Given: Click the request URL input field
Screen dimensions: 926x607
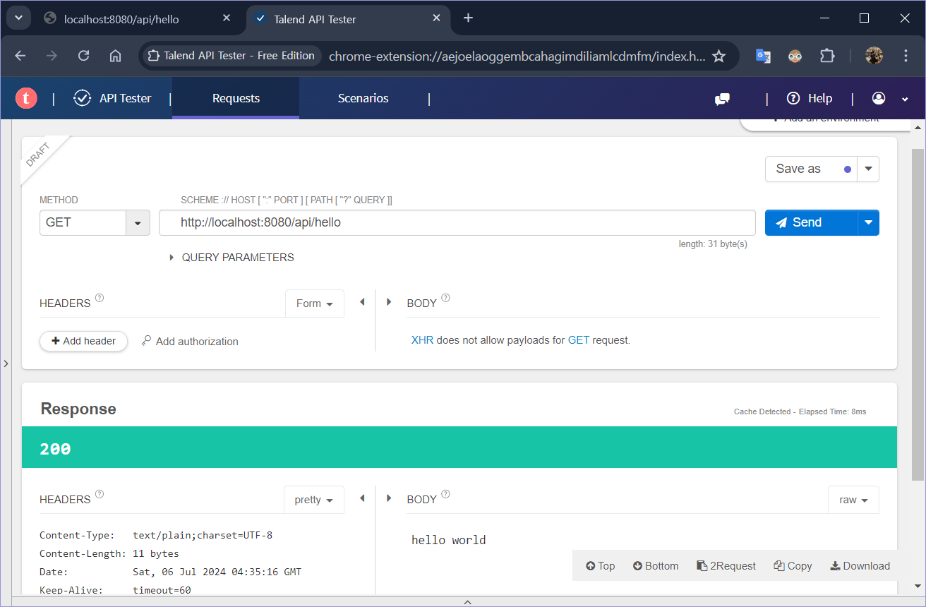Looking at the screenshot, I should [x=457, y=222].
